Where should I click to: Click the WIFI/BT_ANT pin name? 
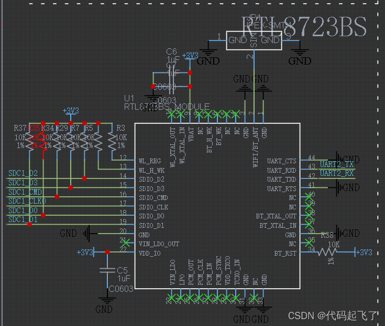click(256, 148)
